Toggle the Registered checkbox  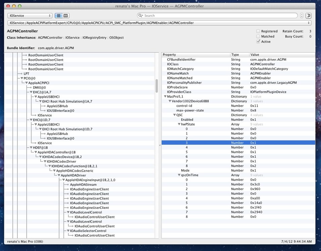coord(258,31)
